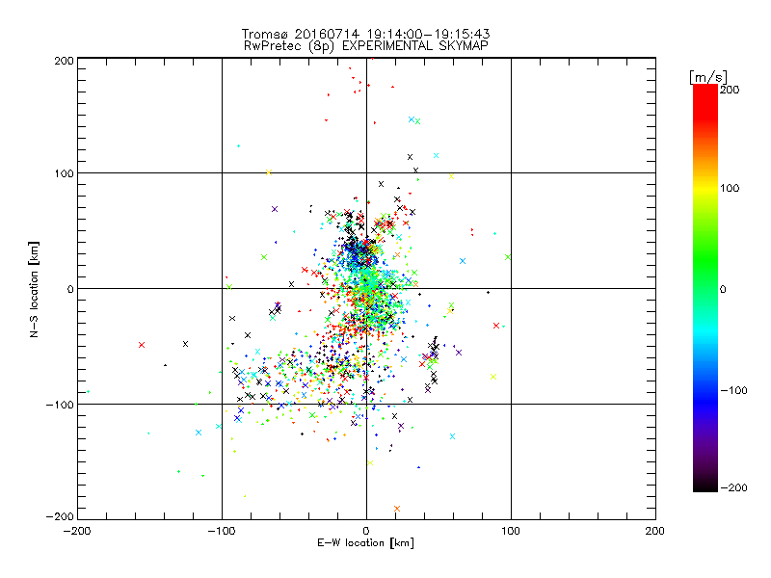Click the black bottom of the velocity colorbar
771x578 pixels.
pyautogui.click(x=705, y=485)
